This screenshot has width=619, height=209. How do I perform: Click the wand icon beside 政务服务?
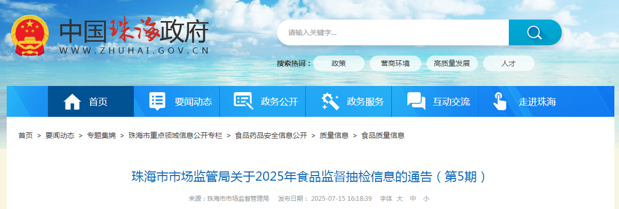tap(330, 101)
